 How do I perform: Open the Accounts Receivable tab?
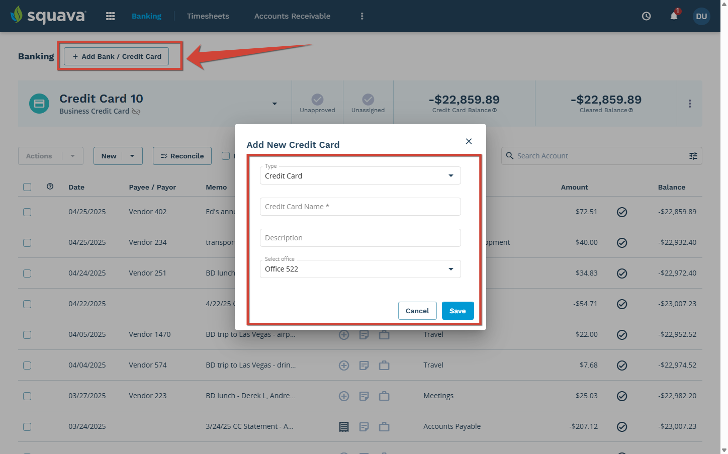[292, 16]
